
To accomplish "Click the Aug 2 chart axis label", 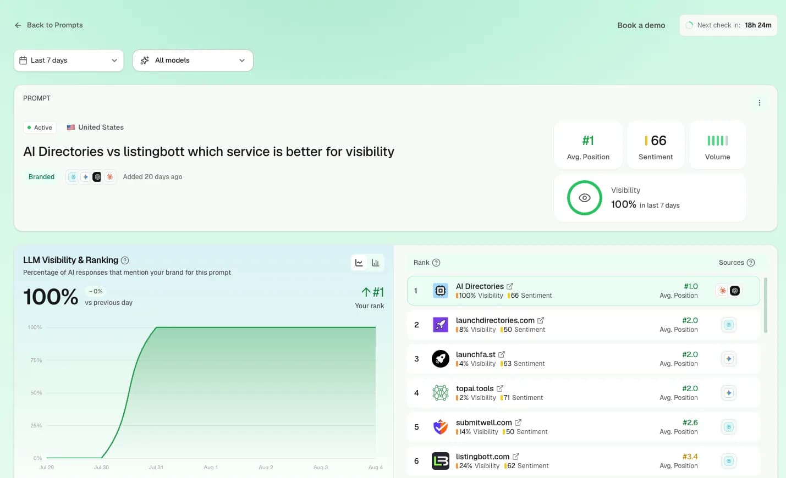I will tap(266, 468).
